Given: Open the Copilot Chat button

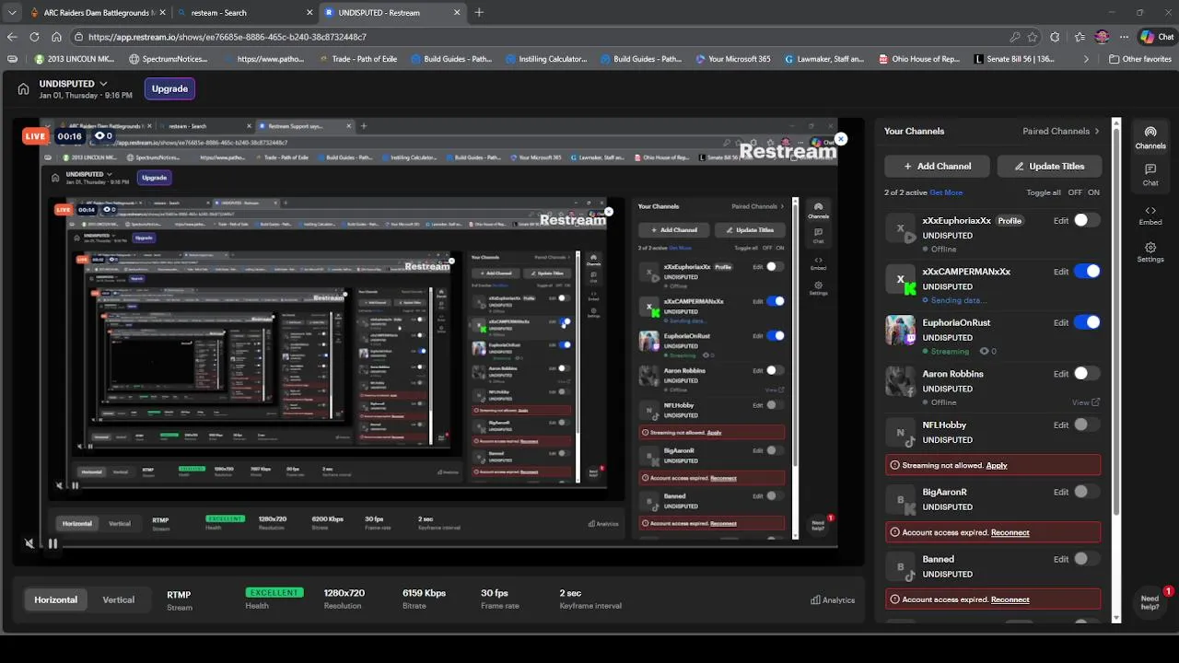Looking at the screenshot, I should (x=1157, y=37).
